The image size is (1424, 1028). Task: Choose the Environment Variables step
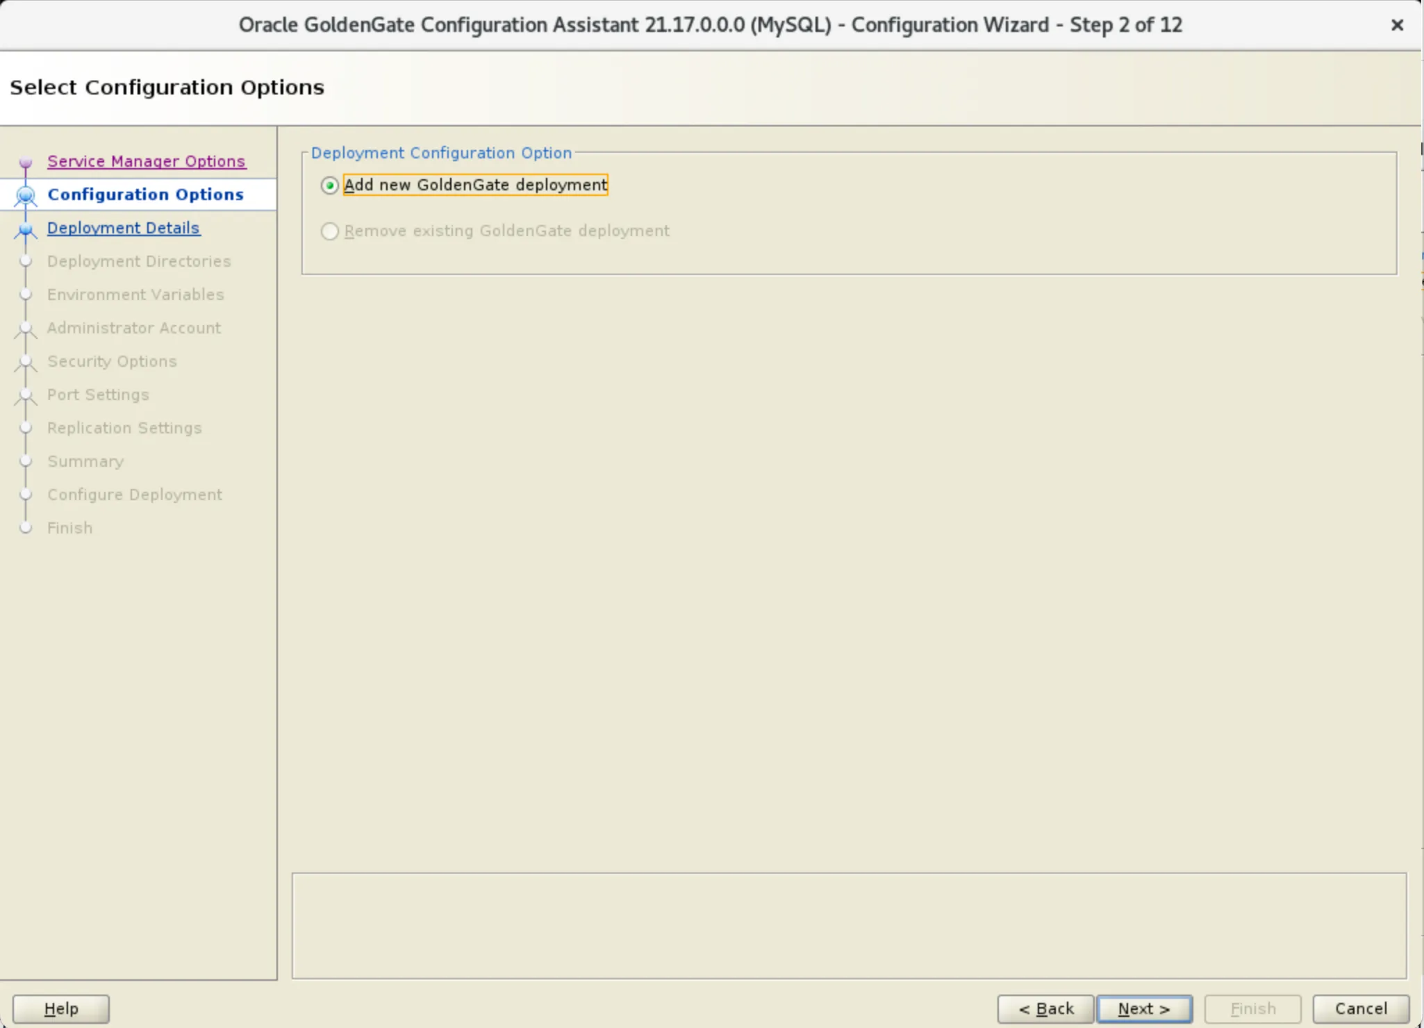135,295
